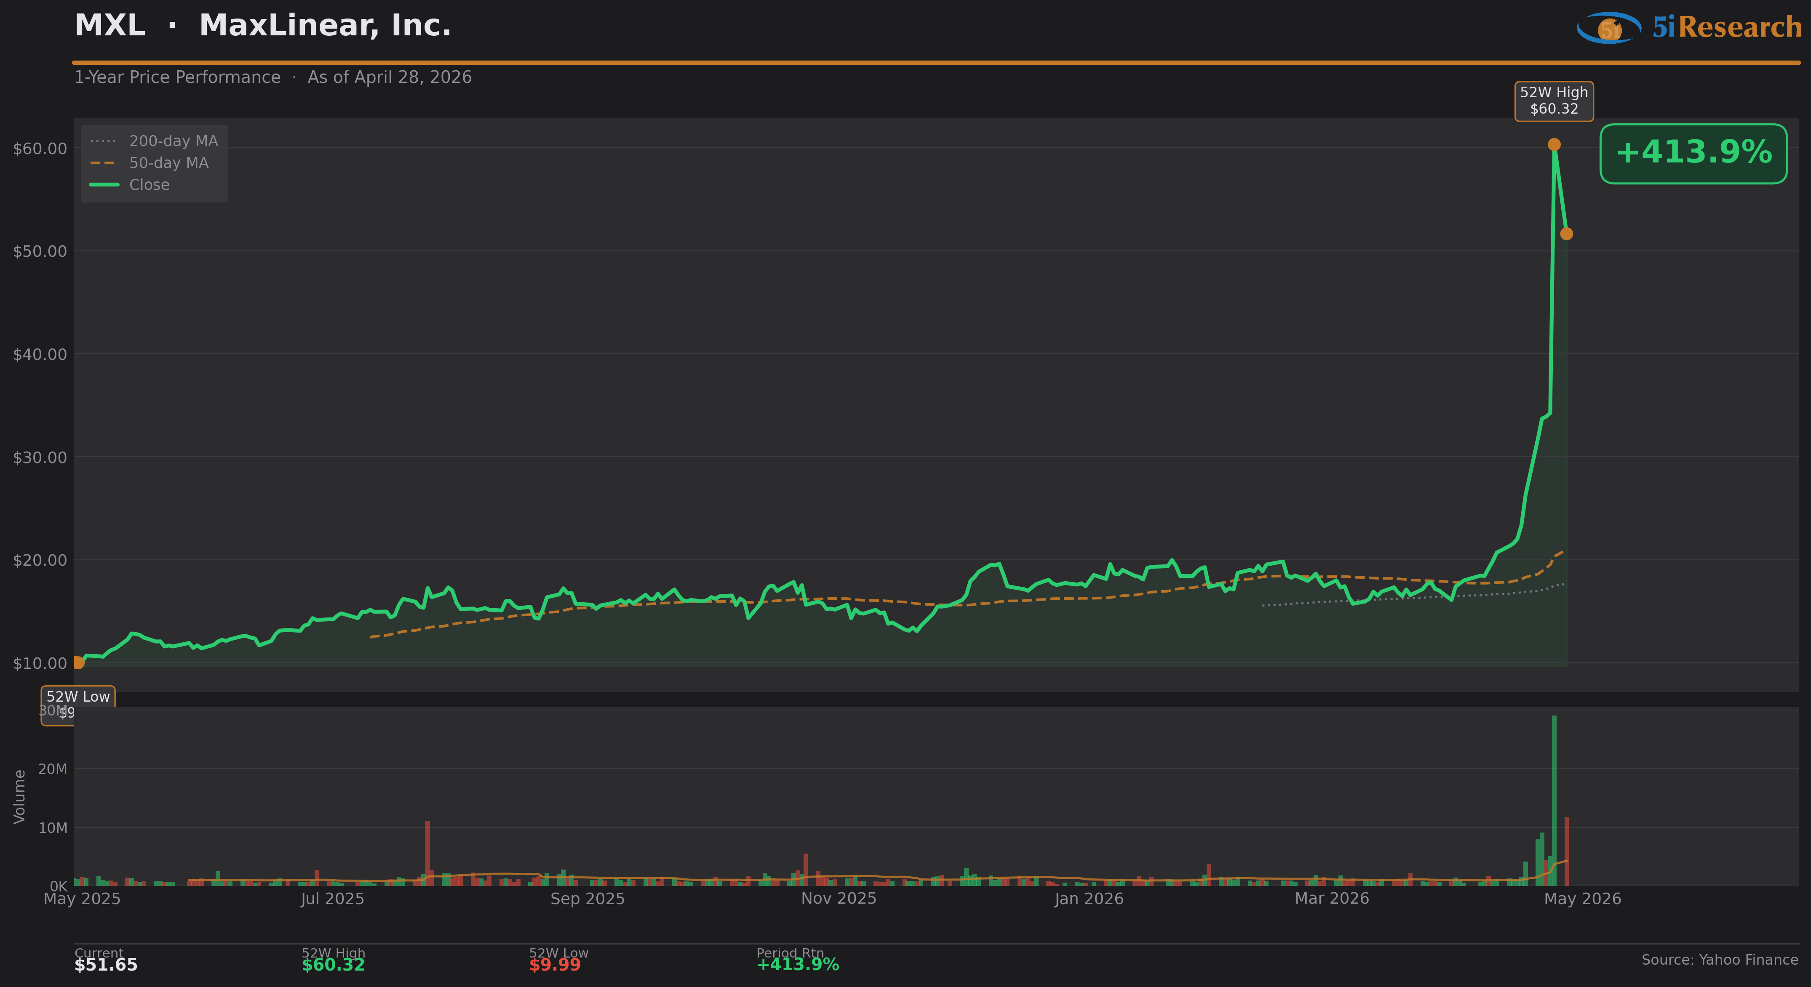Click the Period Rtn +413.9% footer value
Image resolution: width=1811 pixels, height=987 pixels.
797,965
